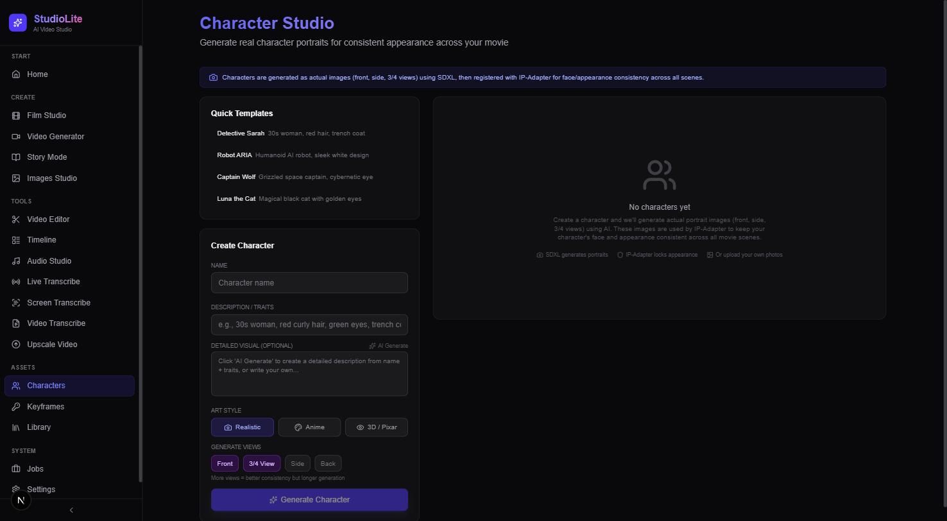Open Home via its house icon
Image resolution: width=947 pixels, height=521 pixels.
16,74
